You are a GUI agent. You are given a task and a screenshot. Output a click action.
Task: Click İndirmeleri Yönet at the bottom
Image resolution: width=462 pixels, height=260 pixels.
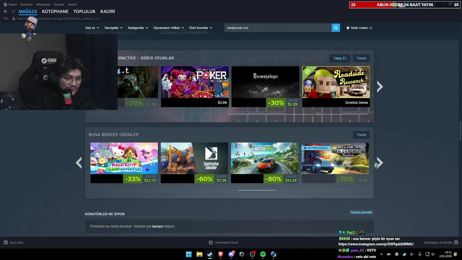(227, 243)
